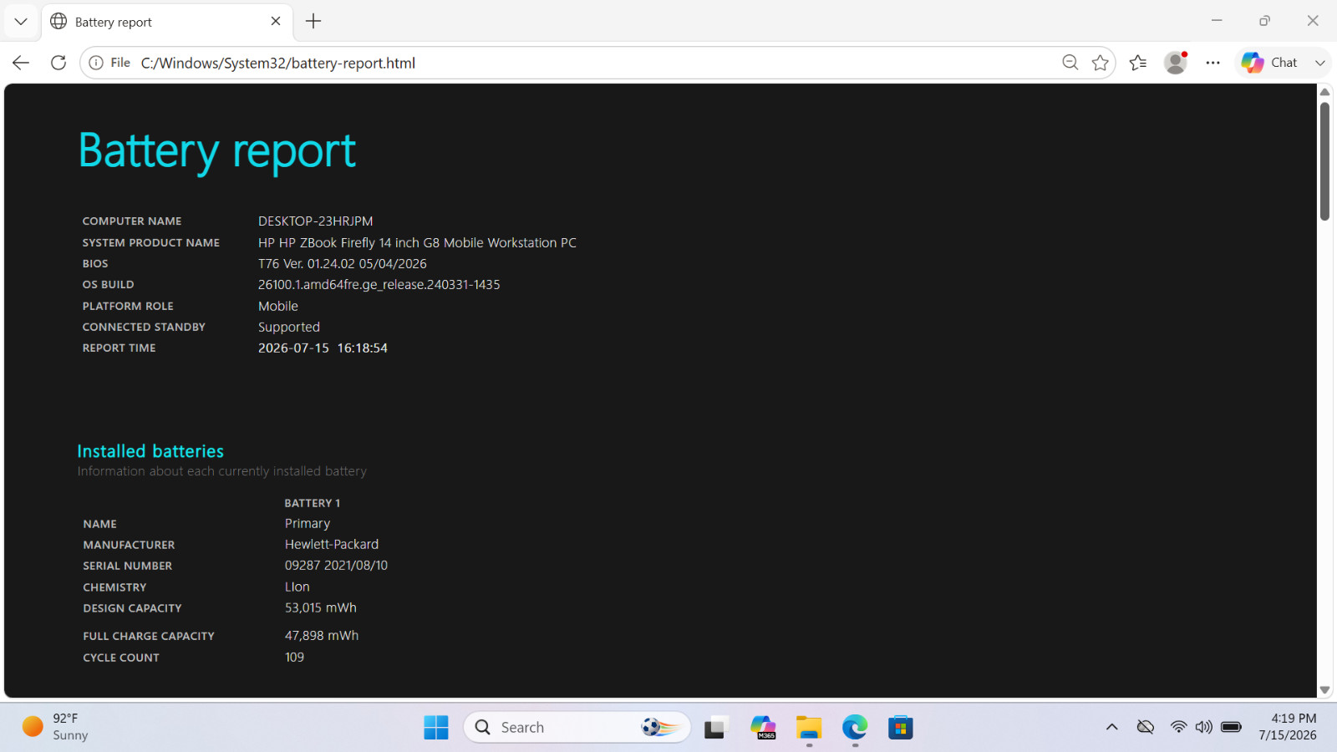Open Microsoft Store from taskbar
The image size is (1337, 752).
[x=900, y=728]
